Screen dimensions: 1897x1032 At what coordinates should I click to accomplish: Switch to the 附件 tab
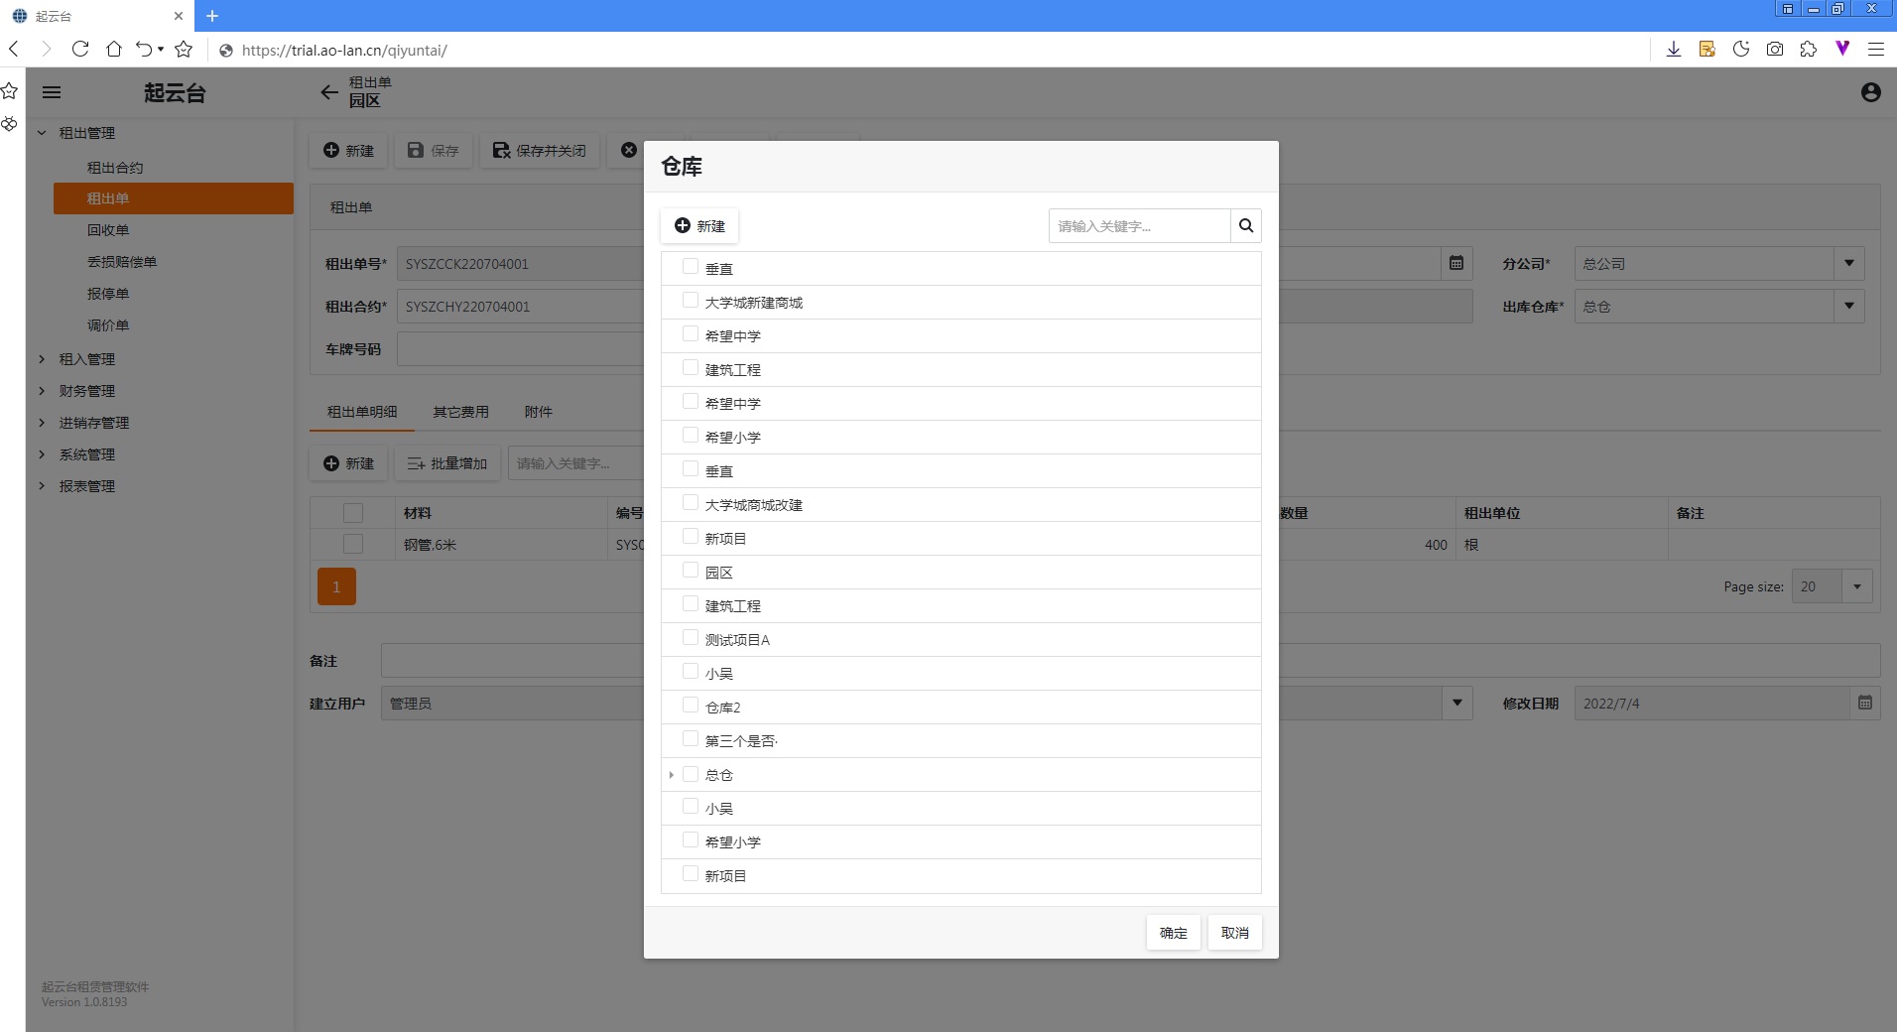point(539,412)
